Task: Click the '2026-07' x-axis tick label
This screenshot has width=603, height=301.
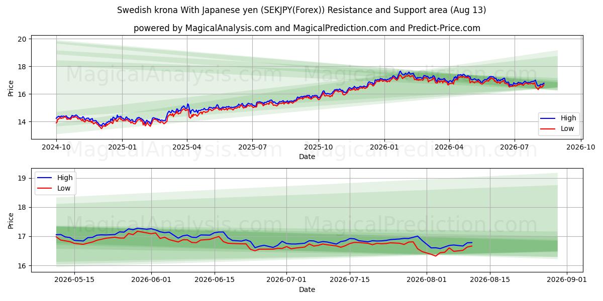Action: point(514,147)
